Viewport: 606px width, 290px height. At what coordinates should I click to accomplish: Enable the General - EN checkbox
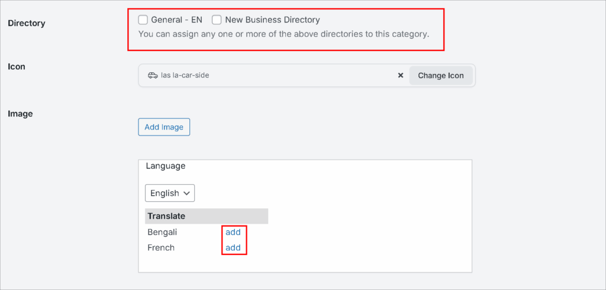point(143,20)
